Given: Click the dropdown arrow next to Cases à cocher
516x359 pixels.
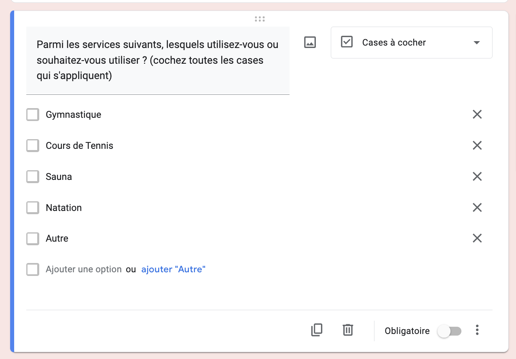Looking at the screenshot, I should coord(476,42).
